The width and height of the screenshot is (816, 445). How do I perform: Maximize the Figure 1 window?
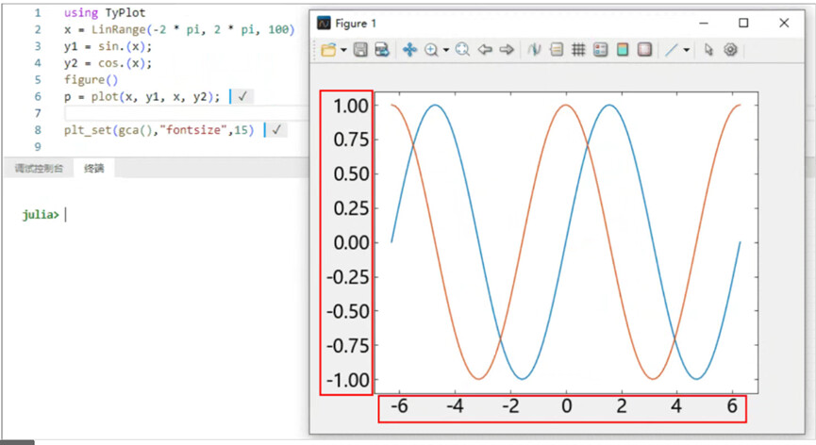coord(743,24)
